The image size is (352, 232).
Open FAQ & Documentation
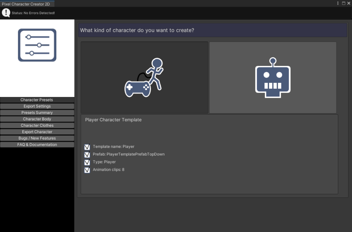click(x=37, y=145)
